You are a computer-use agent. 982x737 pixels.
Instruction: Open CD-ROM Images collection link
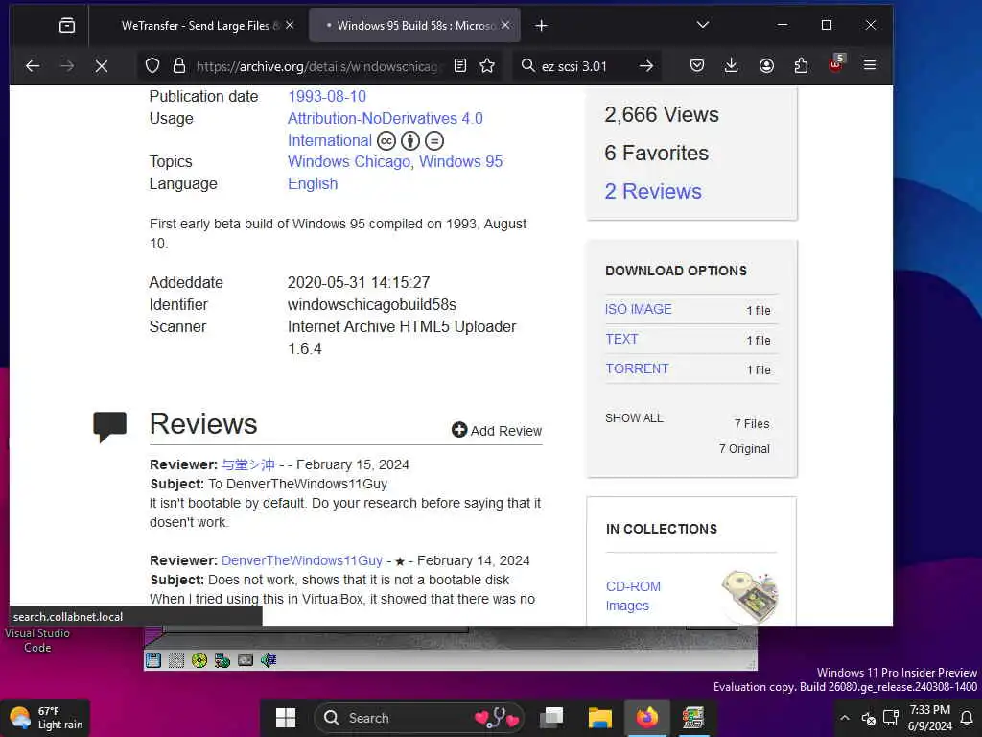pyautogui.click(x=633, y=596)
